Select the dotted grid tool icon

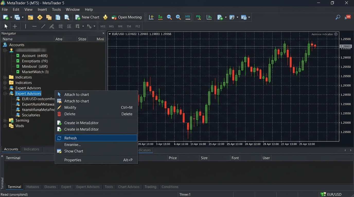61,26
